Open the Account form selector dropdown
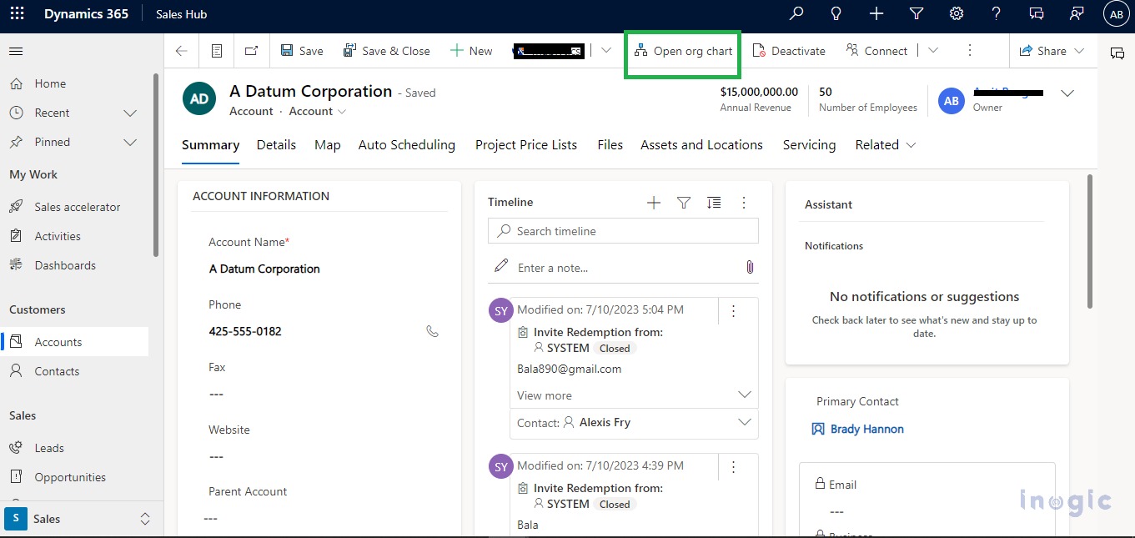 [318, 111]
